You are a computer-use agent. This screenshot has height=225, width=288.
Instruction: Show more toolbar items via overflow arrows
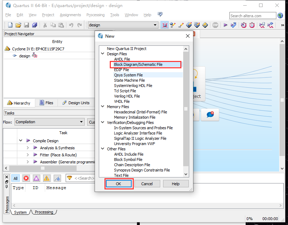[282, 25]
